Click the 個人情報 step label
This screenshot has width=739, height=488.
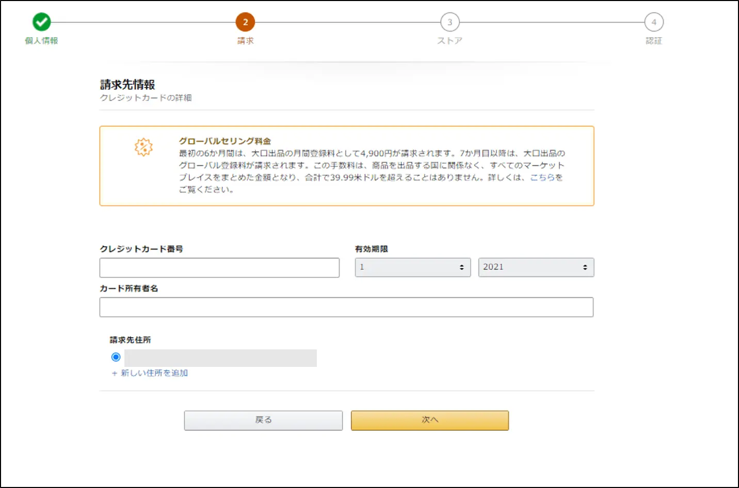42,41
